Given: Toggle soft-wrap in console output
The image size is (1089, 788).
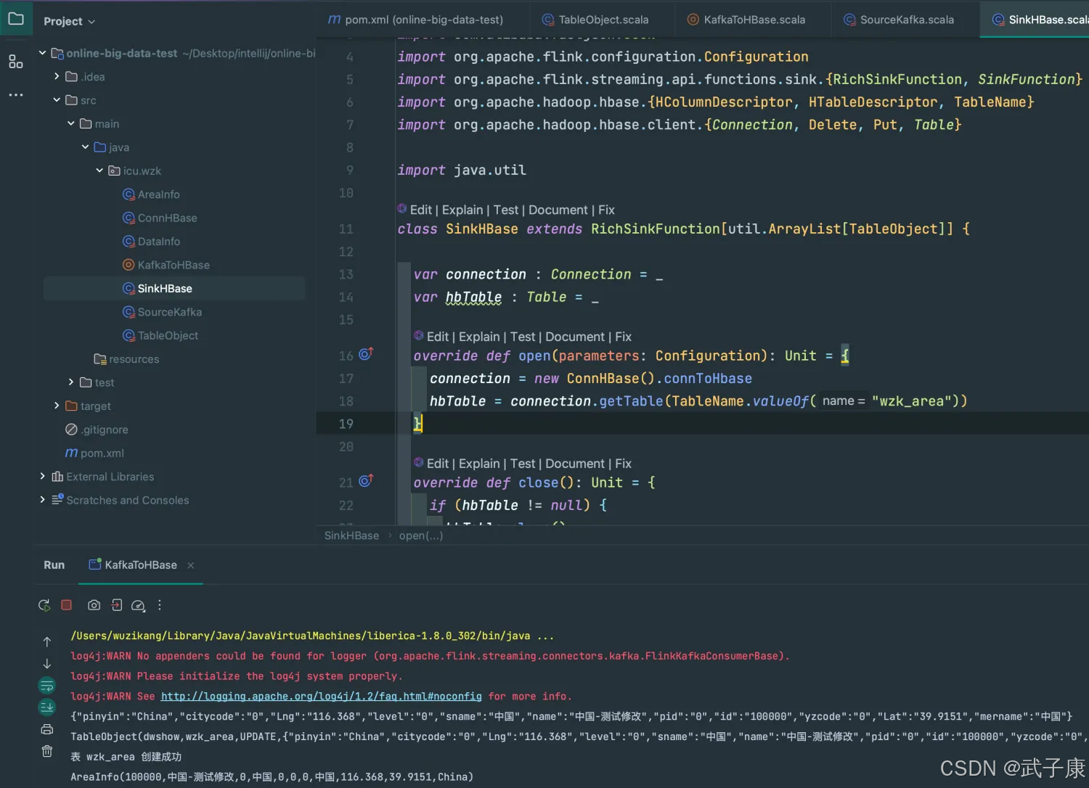Looking at the screenshot, I should point(47,685).
